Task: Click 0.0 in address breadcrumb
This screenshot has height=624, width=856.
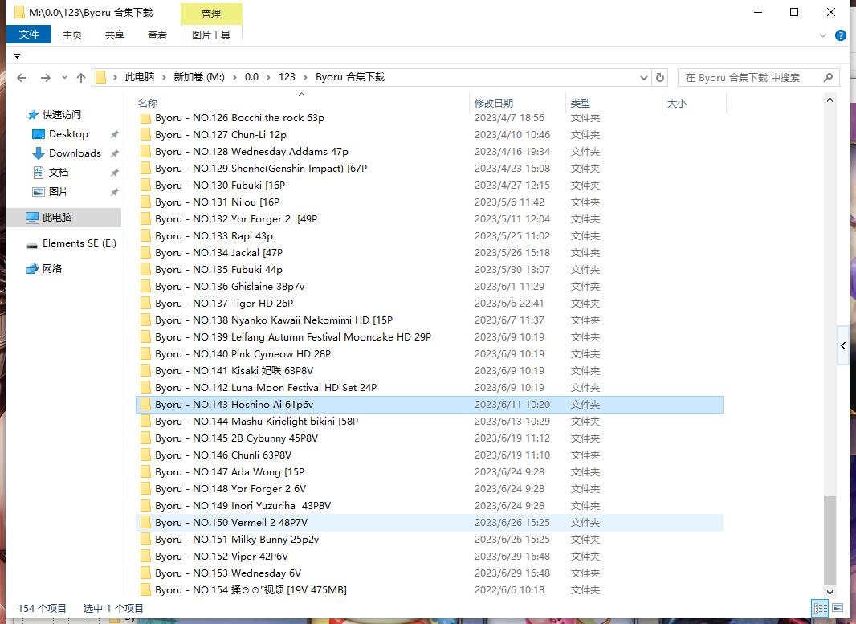Action: coord(251,77)
